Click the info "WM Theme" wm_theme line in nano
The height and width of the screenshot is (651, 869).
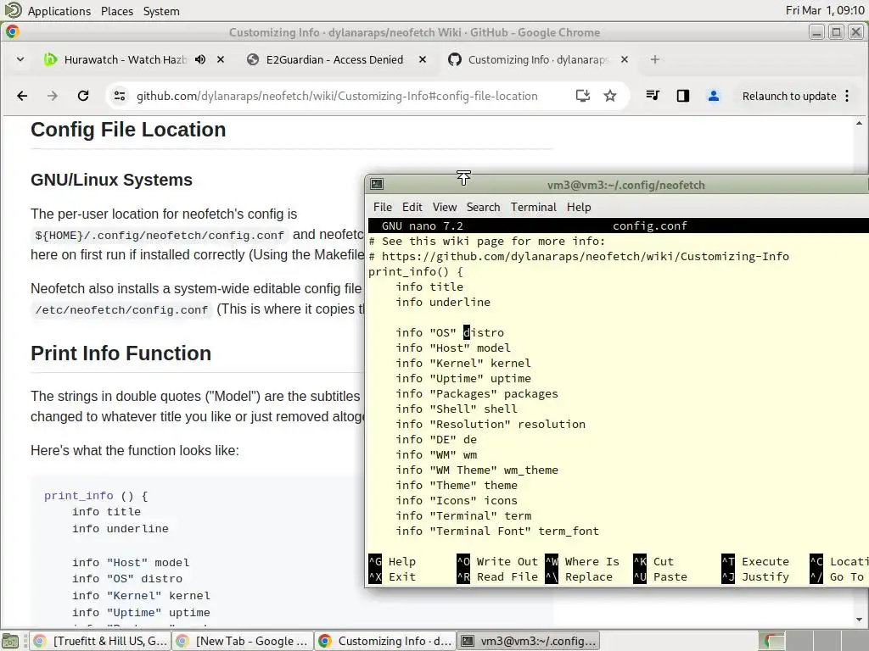477,470
